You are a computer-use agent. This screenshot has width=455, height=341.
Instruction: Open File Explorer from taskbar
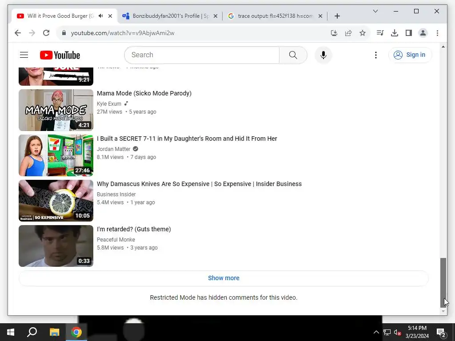click(54, 332)
